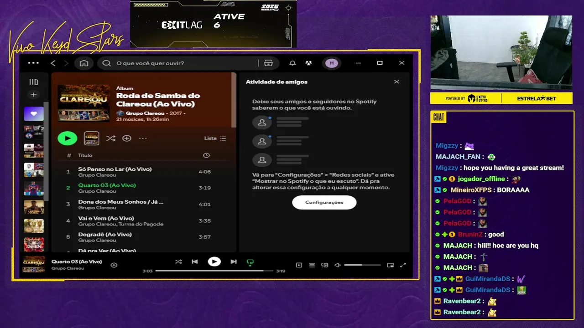Close the 'Atividade de amigos' panel

396,82
